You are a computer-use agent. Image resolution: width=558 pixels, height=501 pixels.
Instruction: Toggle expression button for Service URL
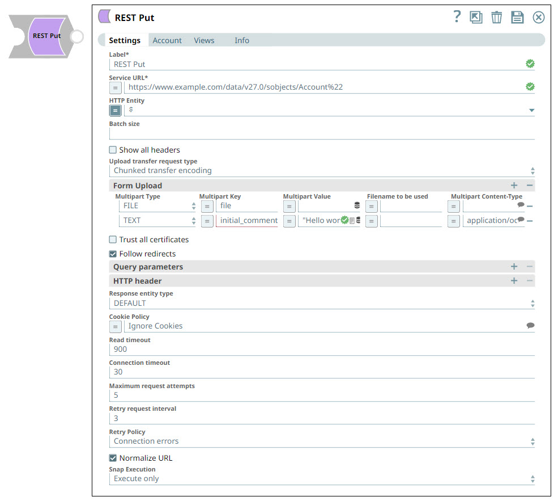coord(115,87)
